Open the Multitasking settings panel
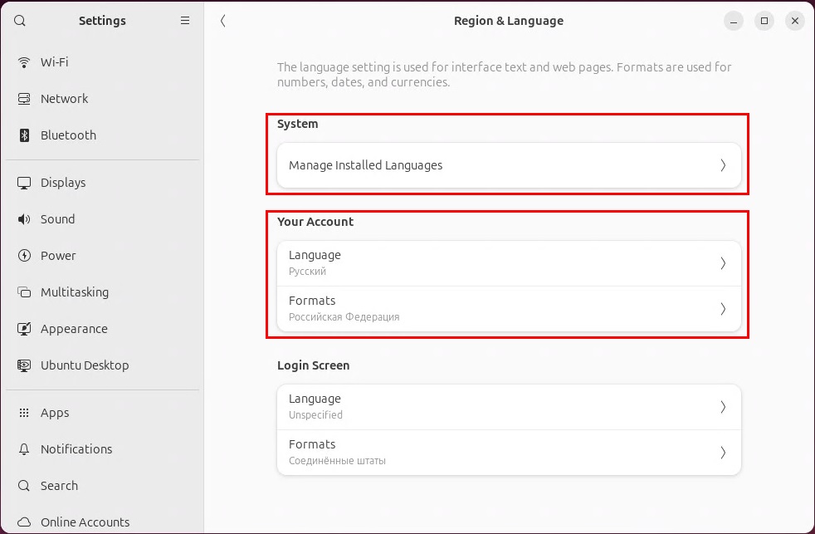Viewport: 815px width, 534px height. (74, 292)
